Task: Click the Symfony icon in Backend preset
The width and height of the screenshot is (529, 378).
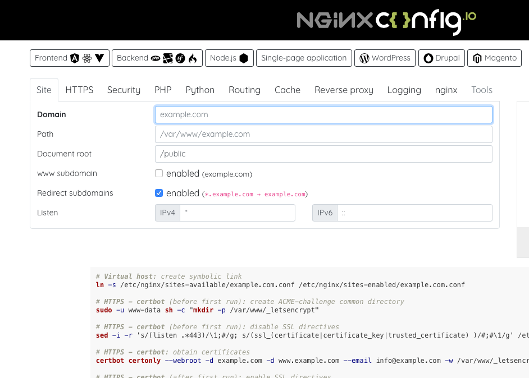Action: 180,58
